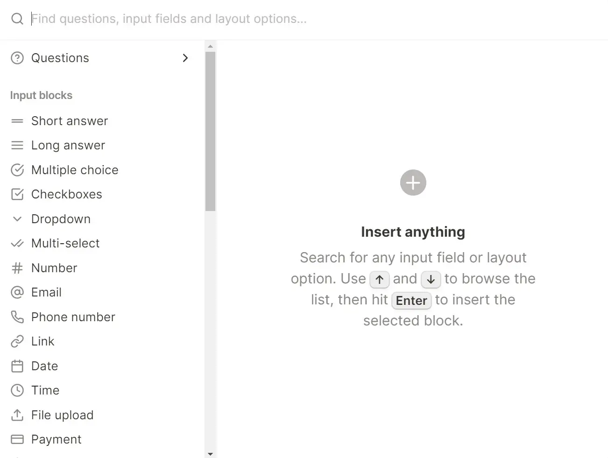Click the File upload arrow icon
This screenshot has height=458, width=608.
pos(17,415)
